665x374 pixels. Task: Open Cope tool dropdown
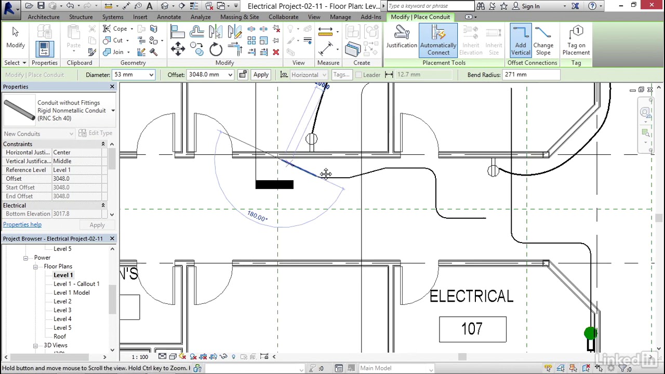coord(132,29)
